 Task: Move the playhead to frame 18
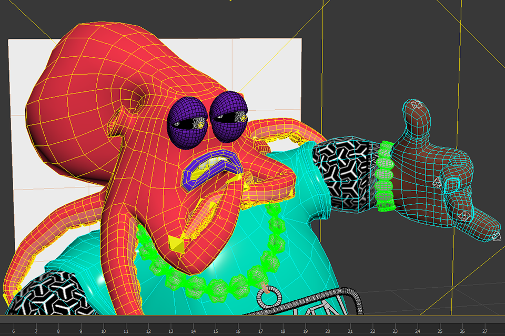pos(283,331)
